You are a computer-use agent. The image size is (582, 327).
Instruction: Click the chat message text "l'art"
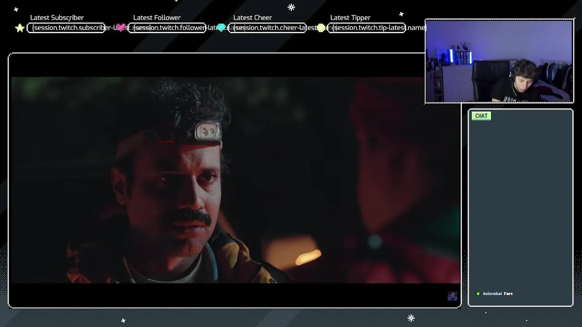pyautogui.click(x=508, y=294)
